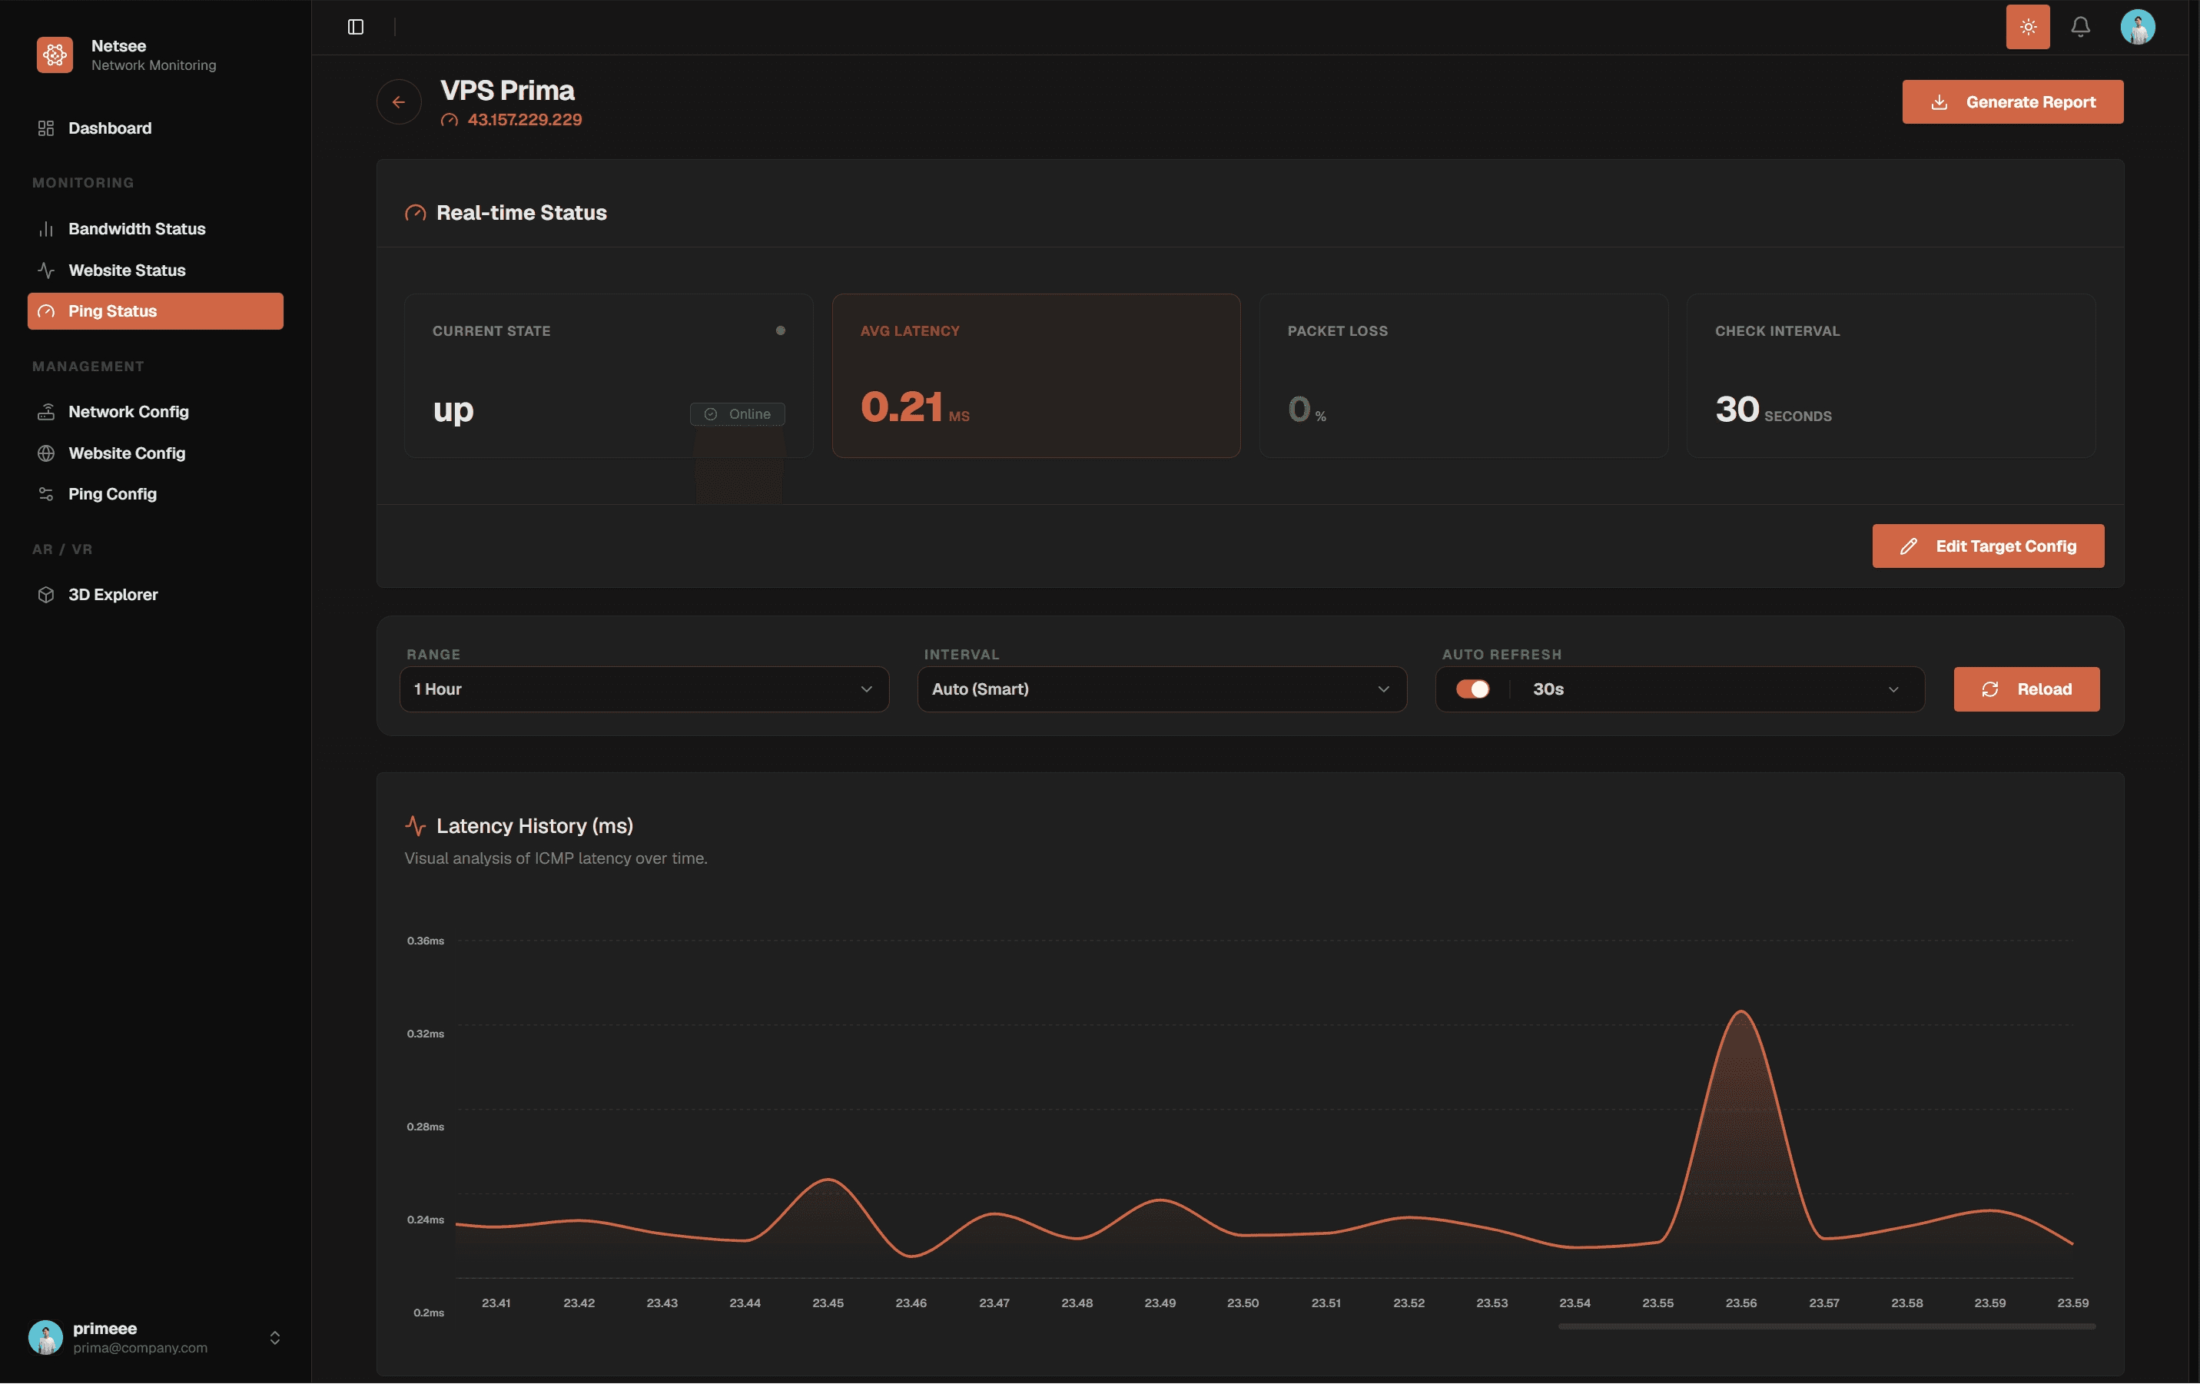2200x1384 pixels.
Task: Click the Netsee logo icon
Action: coord(55,55)
